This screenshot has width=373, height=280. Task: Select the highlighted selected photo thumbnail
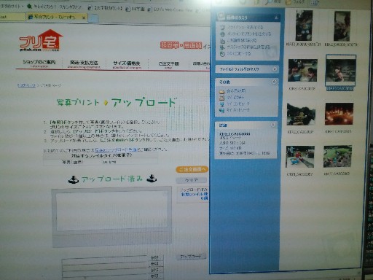[x=340, y=71]
